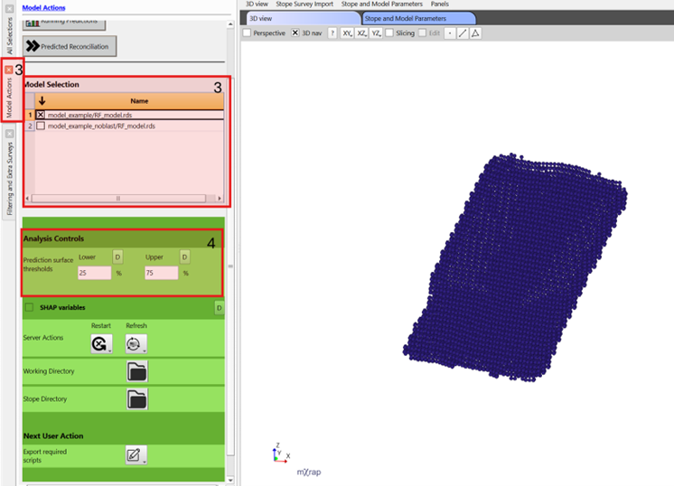674x486 pixels.
Task: Check model_example_noblast/RF_model.rds model
Action: 41,126
